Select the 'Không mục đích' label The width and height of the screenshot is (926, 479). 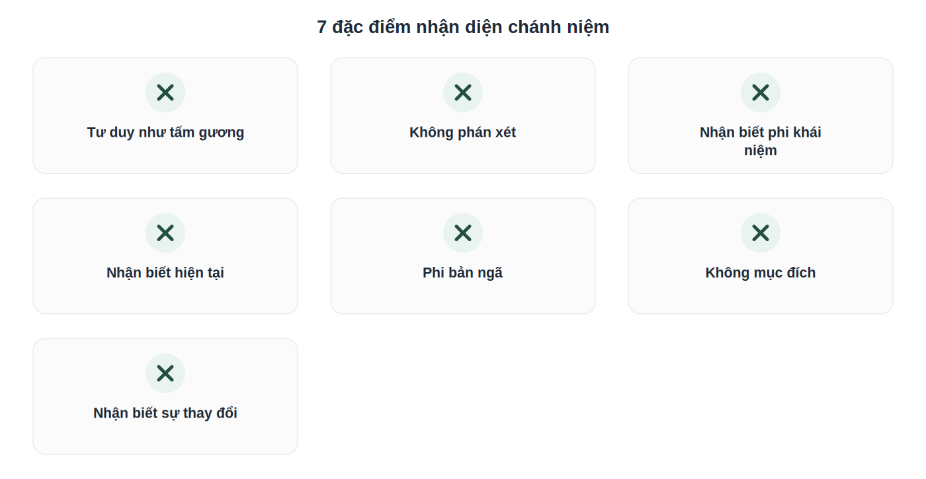click(x=761, y=273)
